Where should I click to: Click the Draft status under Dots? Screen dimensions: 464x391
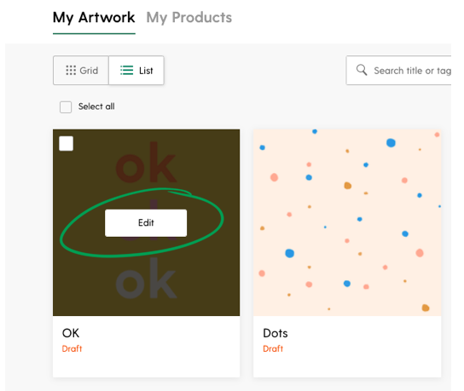(x=273, y=348)
